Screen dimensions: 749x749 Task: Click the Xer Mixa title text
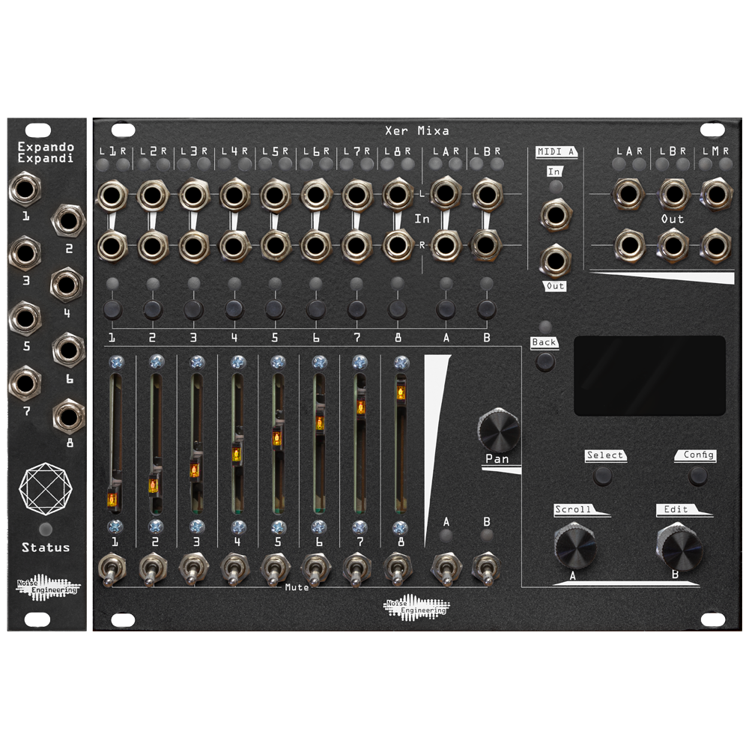(x=417, y=130)
